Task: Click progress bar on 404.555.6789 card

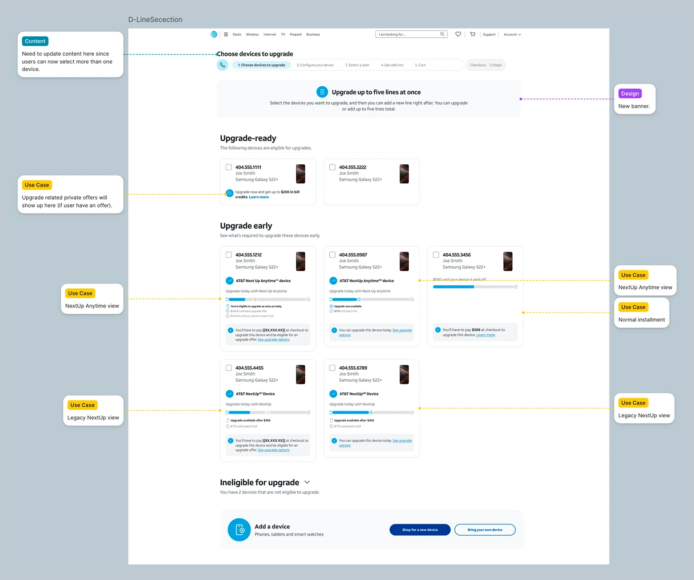Action: coord(371,412)
